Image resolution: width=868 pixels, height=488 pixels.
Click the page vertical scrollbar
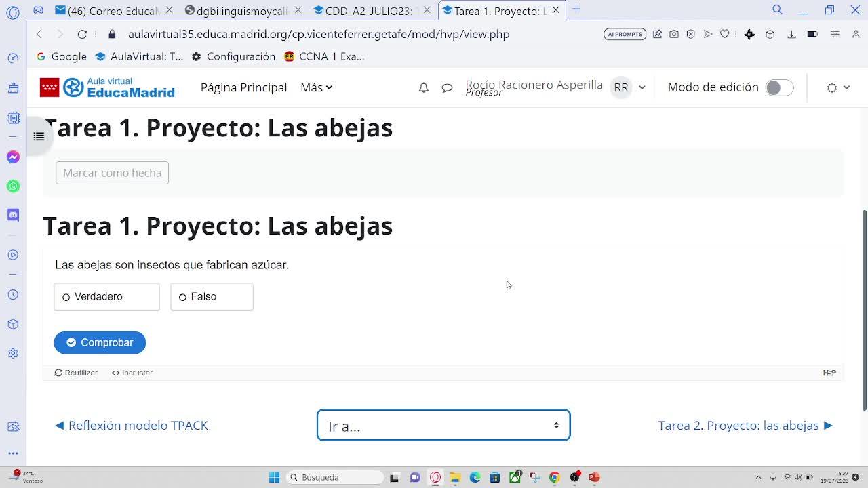point(864,310)
